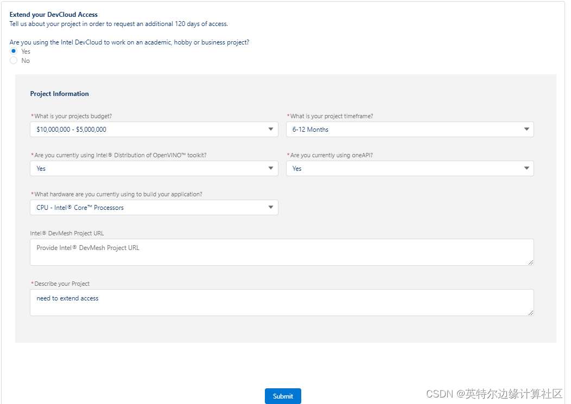
Task: Open the budget selector showing $10,000,000 - $5,000,000
Action: pyautogui.click(x=154, y=129)
